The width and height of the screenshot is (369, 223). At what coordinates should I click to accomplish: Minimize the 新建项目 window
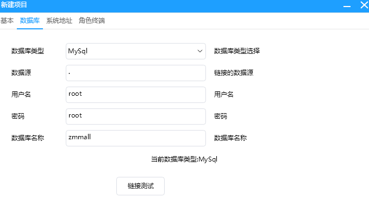347,6
